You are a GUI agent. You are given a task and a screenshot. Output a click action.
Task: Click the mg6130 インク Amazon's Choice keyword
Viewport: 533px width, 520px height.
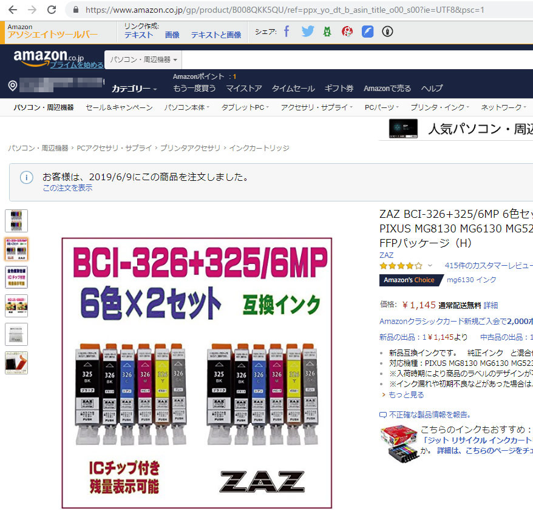(x=471, y=280)
